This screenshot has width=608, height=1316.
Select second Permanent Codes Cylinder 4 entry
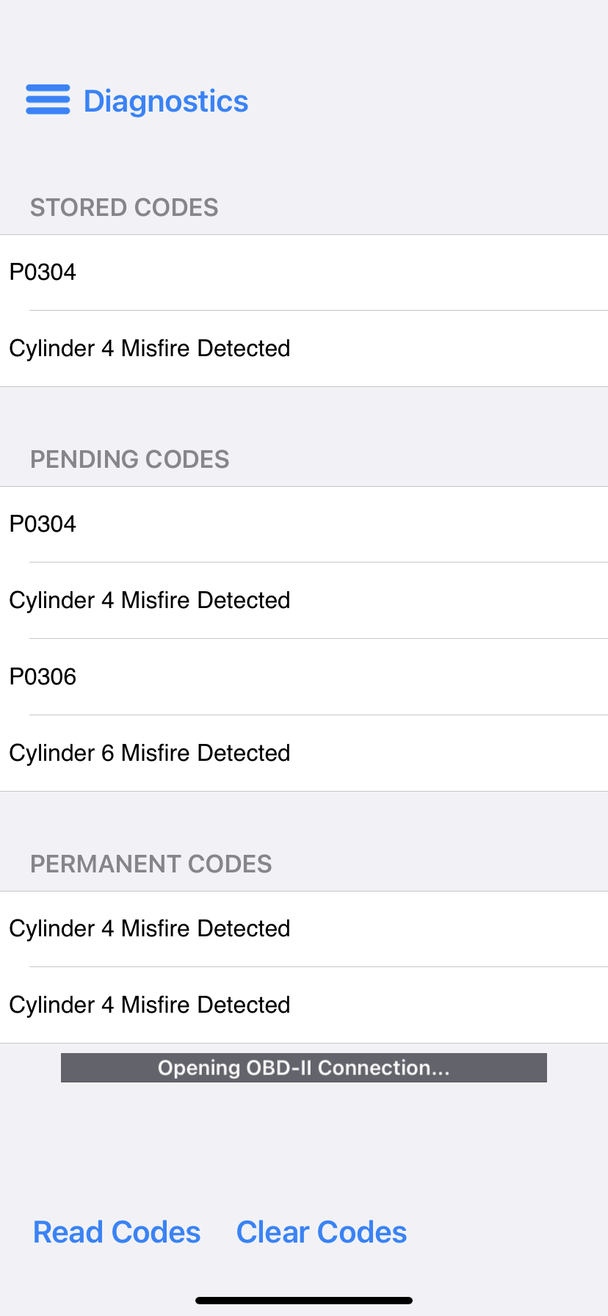click(304, 1005)
